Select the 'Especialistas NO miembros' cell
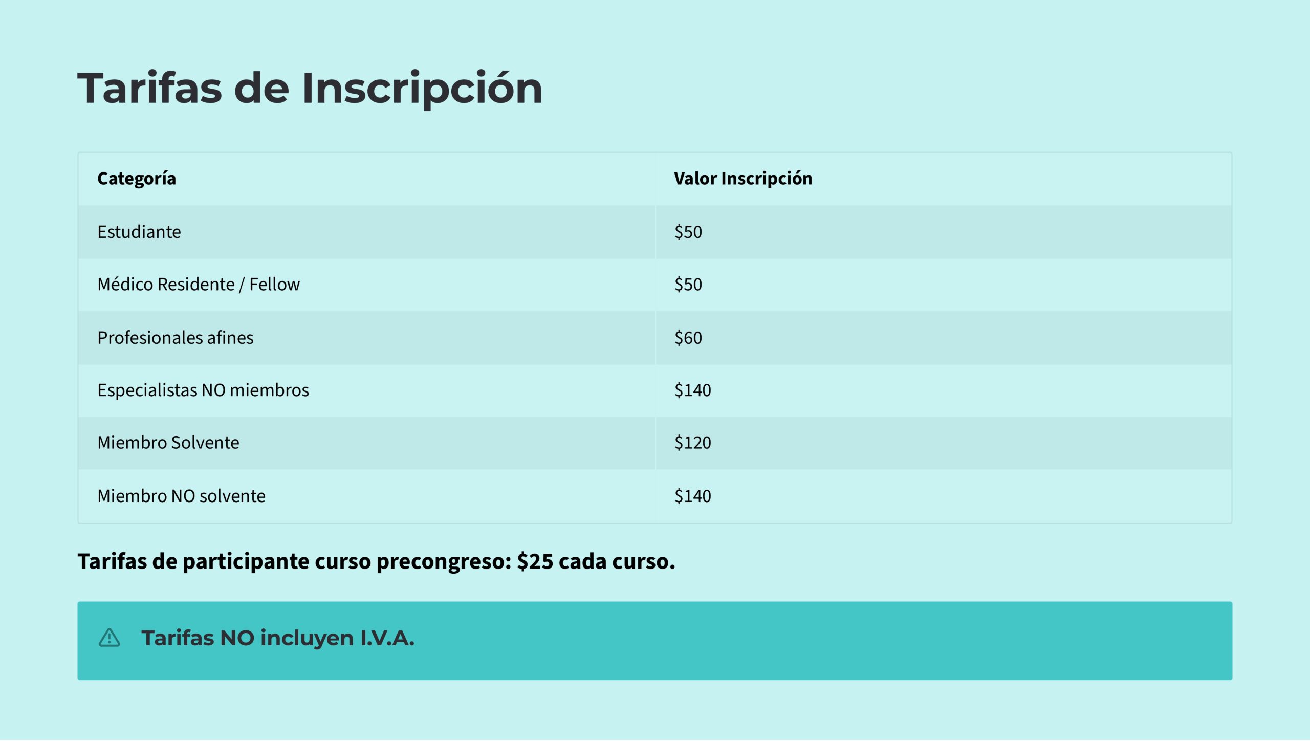 (203, 390)
